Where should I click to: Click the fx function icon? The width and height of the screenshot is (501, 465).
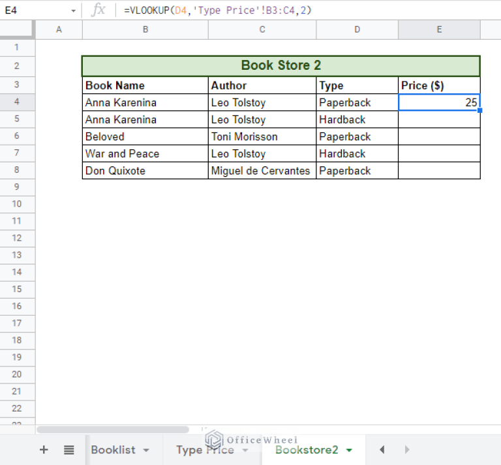coord(98,10)
